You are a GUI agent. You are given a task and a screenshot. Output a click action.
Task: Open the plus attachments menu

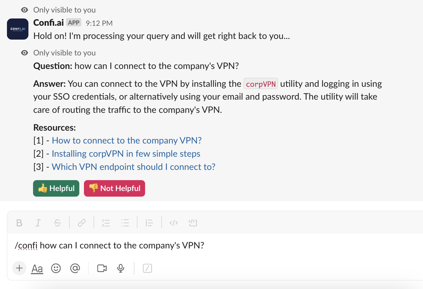[x=19, y=268]
